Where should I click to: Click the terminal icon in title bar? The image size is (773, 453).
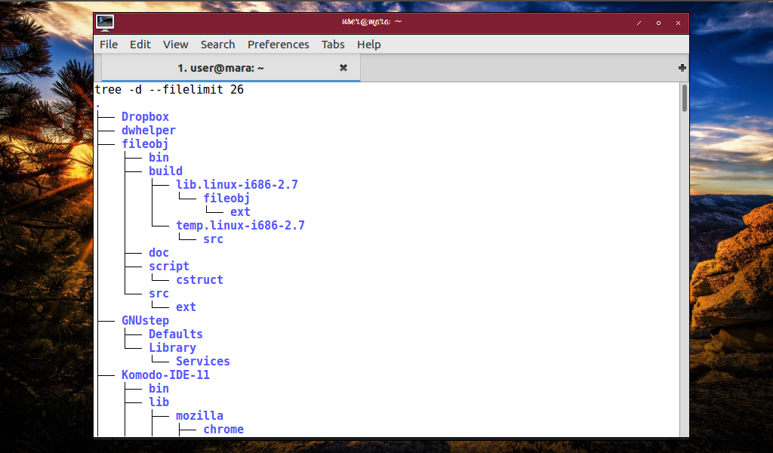106,23
